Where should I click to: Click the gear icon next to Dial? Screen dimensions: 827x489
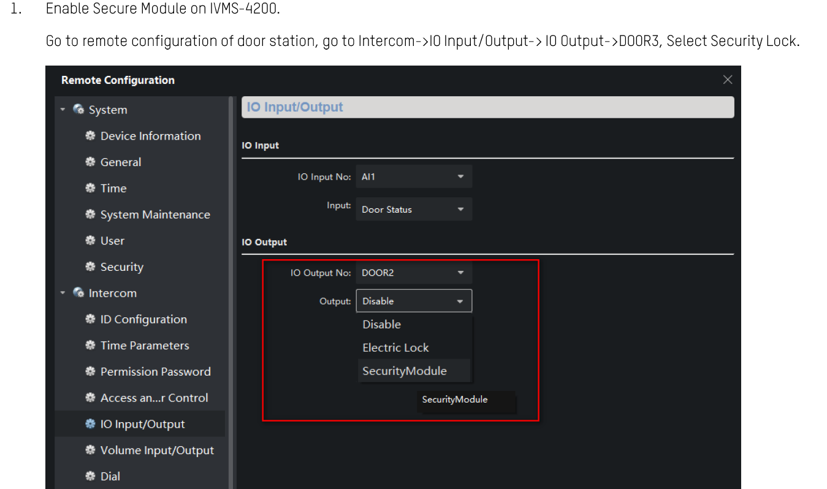90,476
